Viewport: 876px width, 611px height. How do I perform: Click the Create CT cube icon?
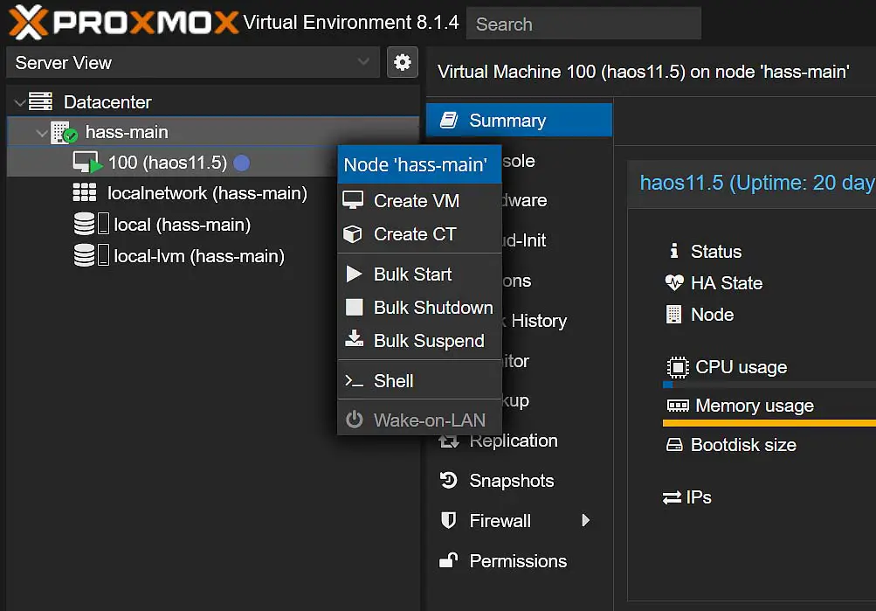click(353, 233)
